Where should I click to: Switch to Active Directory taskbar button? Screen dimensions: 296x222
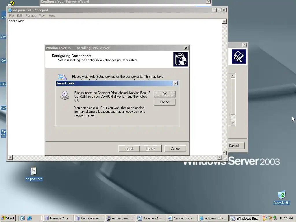coord(120,218)
